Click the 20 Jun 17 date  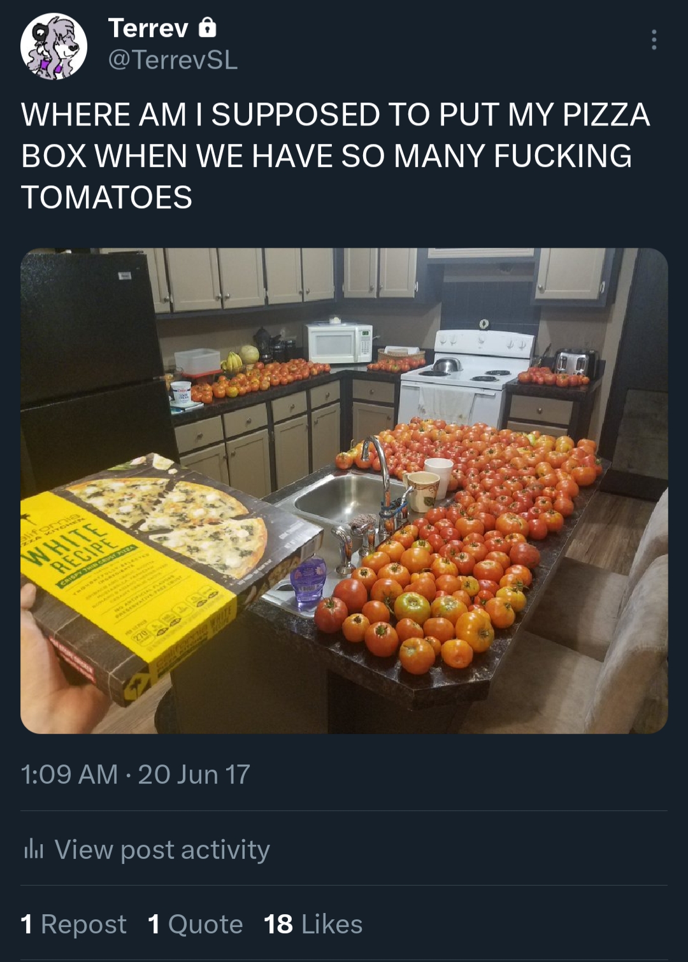(194, 775)
